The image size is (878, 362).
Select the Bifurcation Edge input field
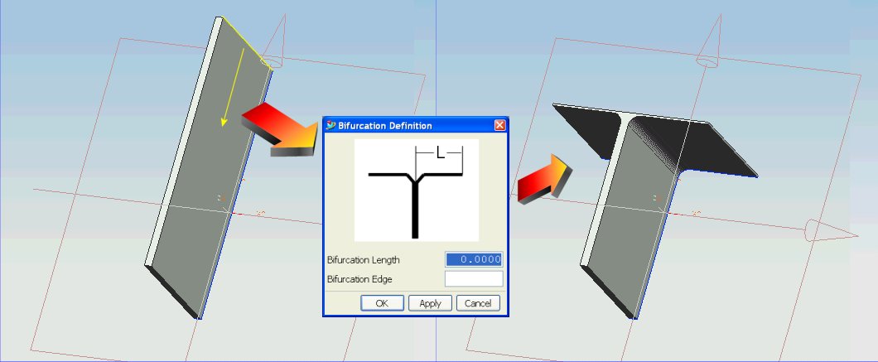(474, 278)
